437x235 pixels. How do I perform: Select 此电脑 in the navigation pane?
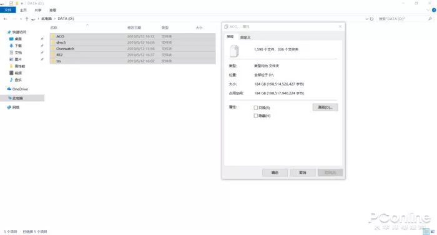pos(17,98)
